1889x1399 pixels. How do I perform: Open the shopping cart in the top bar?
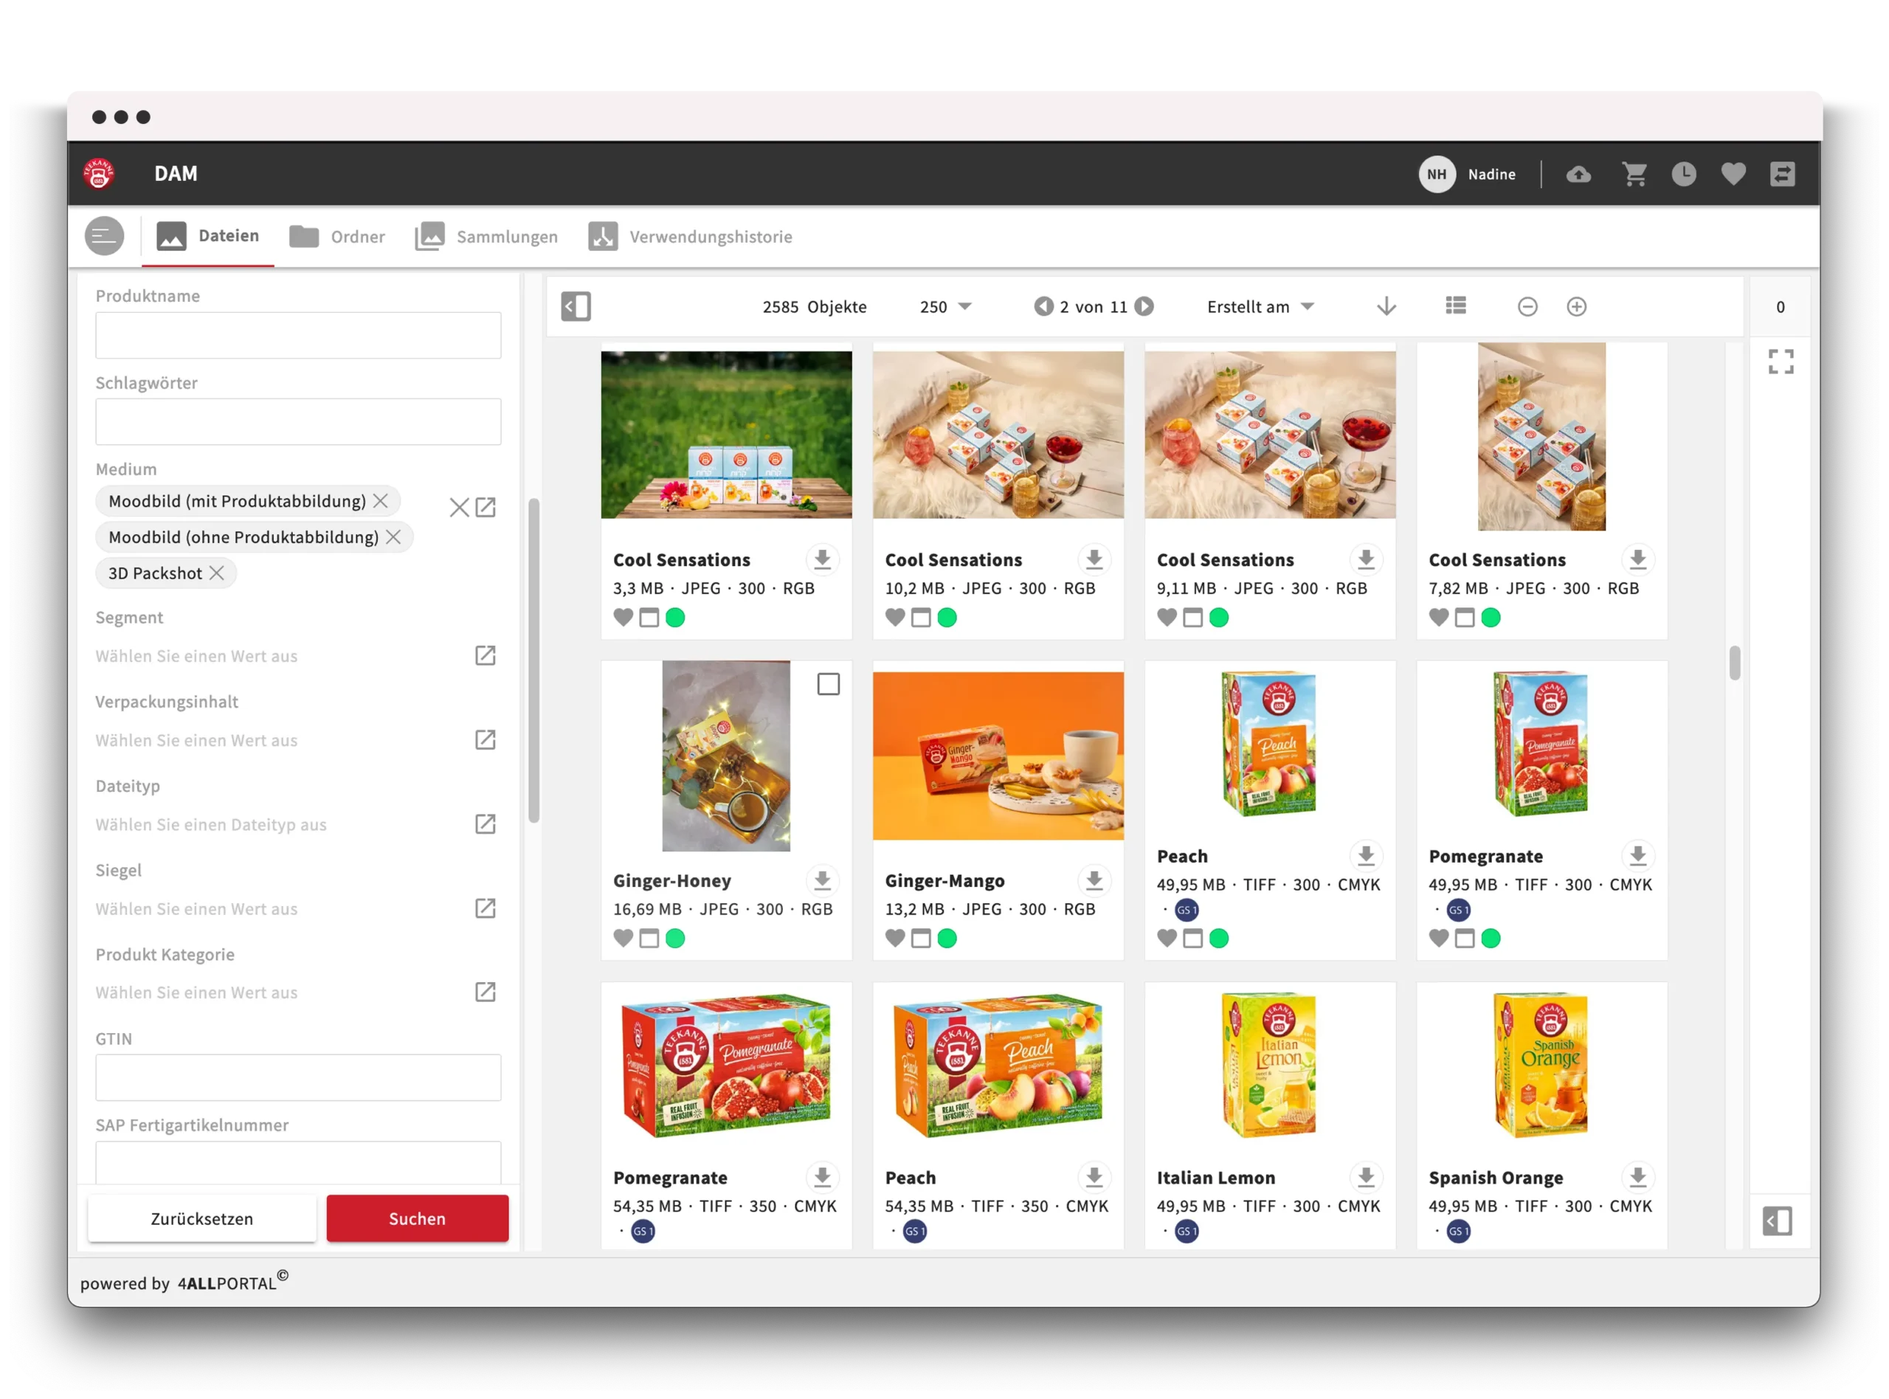[1635, 173]
